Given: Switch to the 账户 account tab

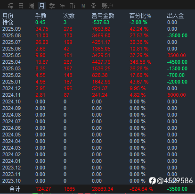Looking at the screenshot, I should 107,6.
